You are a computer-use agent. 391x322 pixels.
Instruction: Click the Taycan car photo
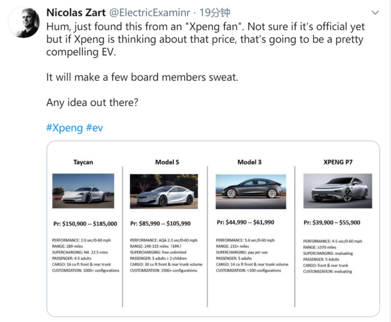pyautogui.click(x=83, y=191)
